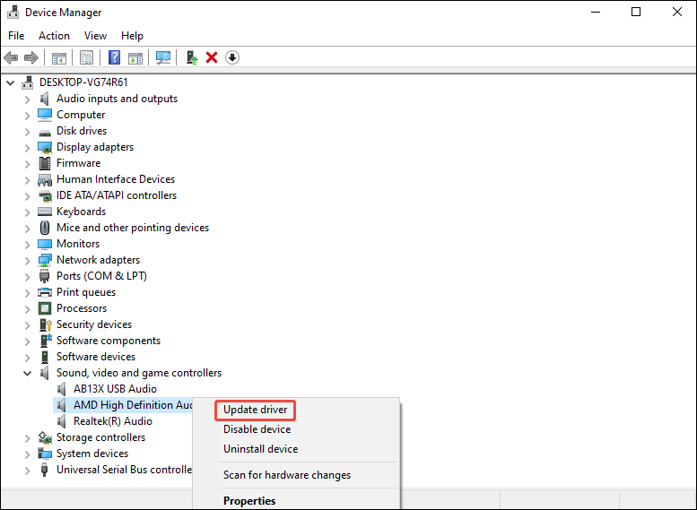Click the Properties toolbar icon
Image resolution: width=697 pixels, height=510 pixels.
click(x=86, y=57)
